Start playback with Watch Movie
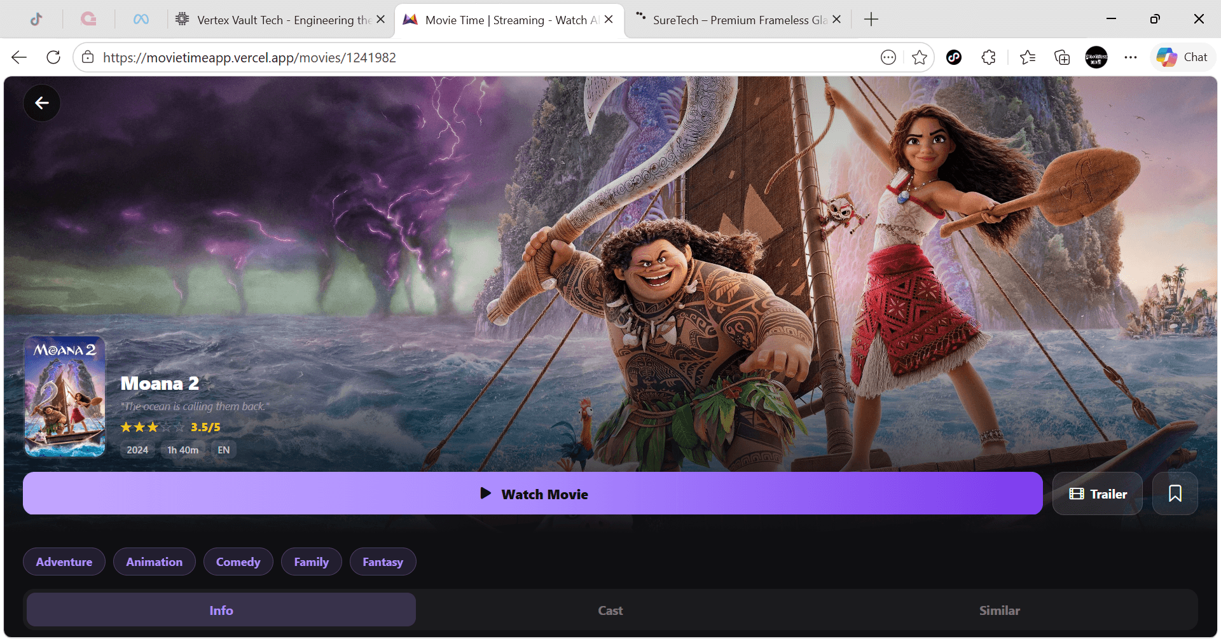 tap(533, 493)
